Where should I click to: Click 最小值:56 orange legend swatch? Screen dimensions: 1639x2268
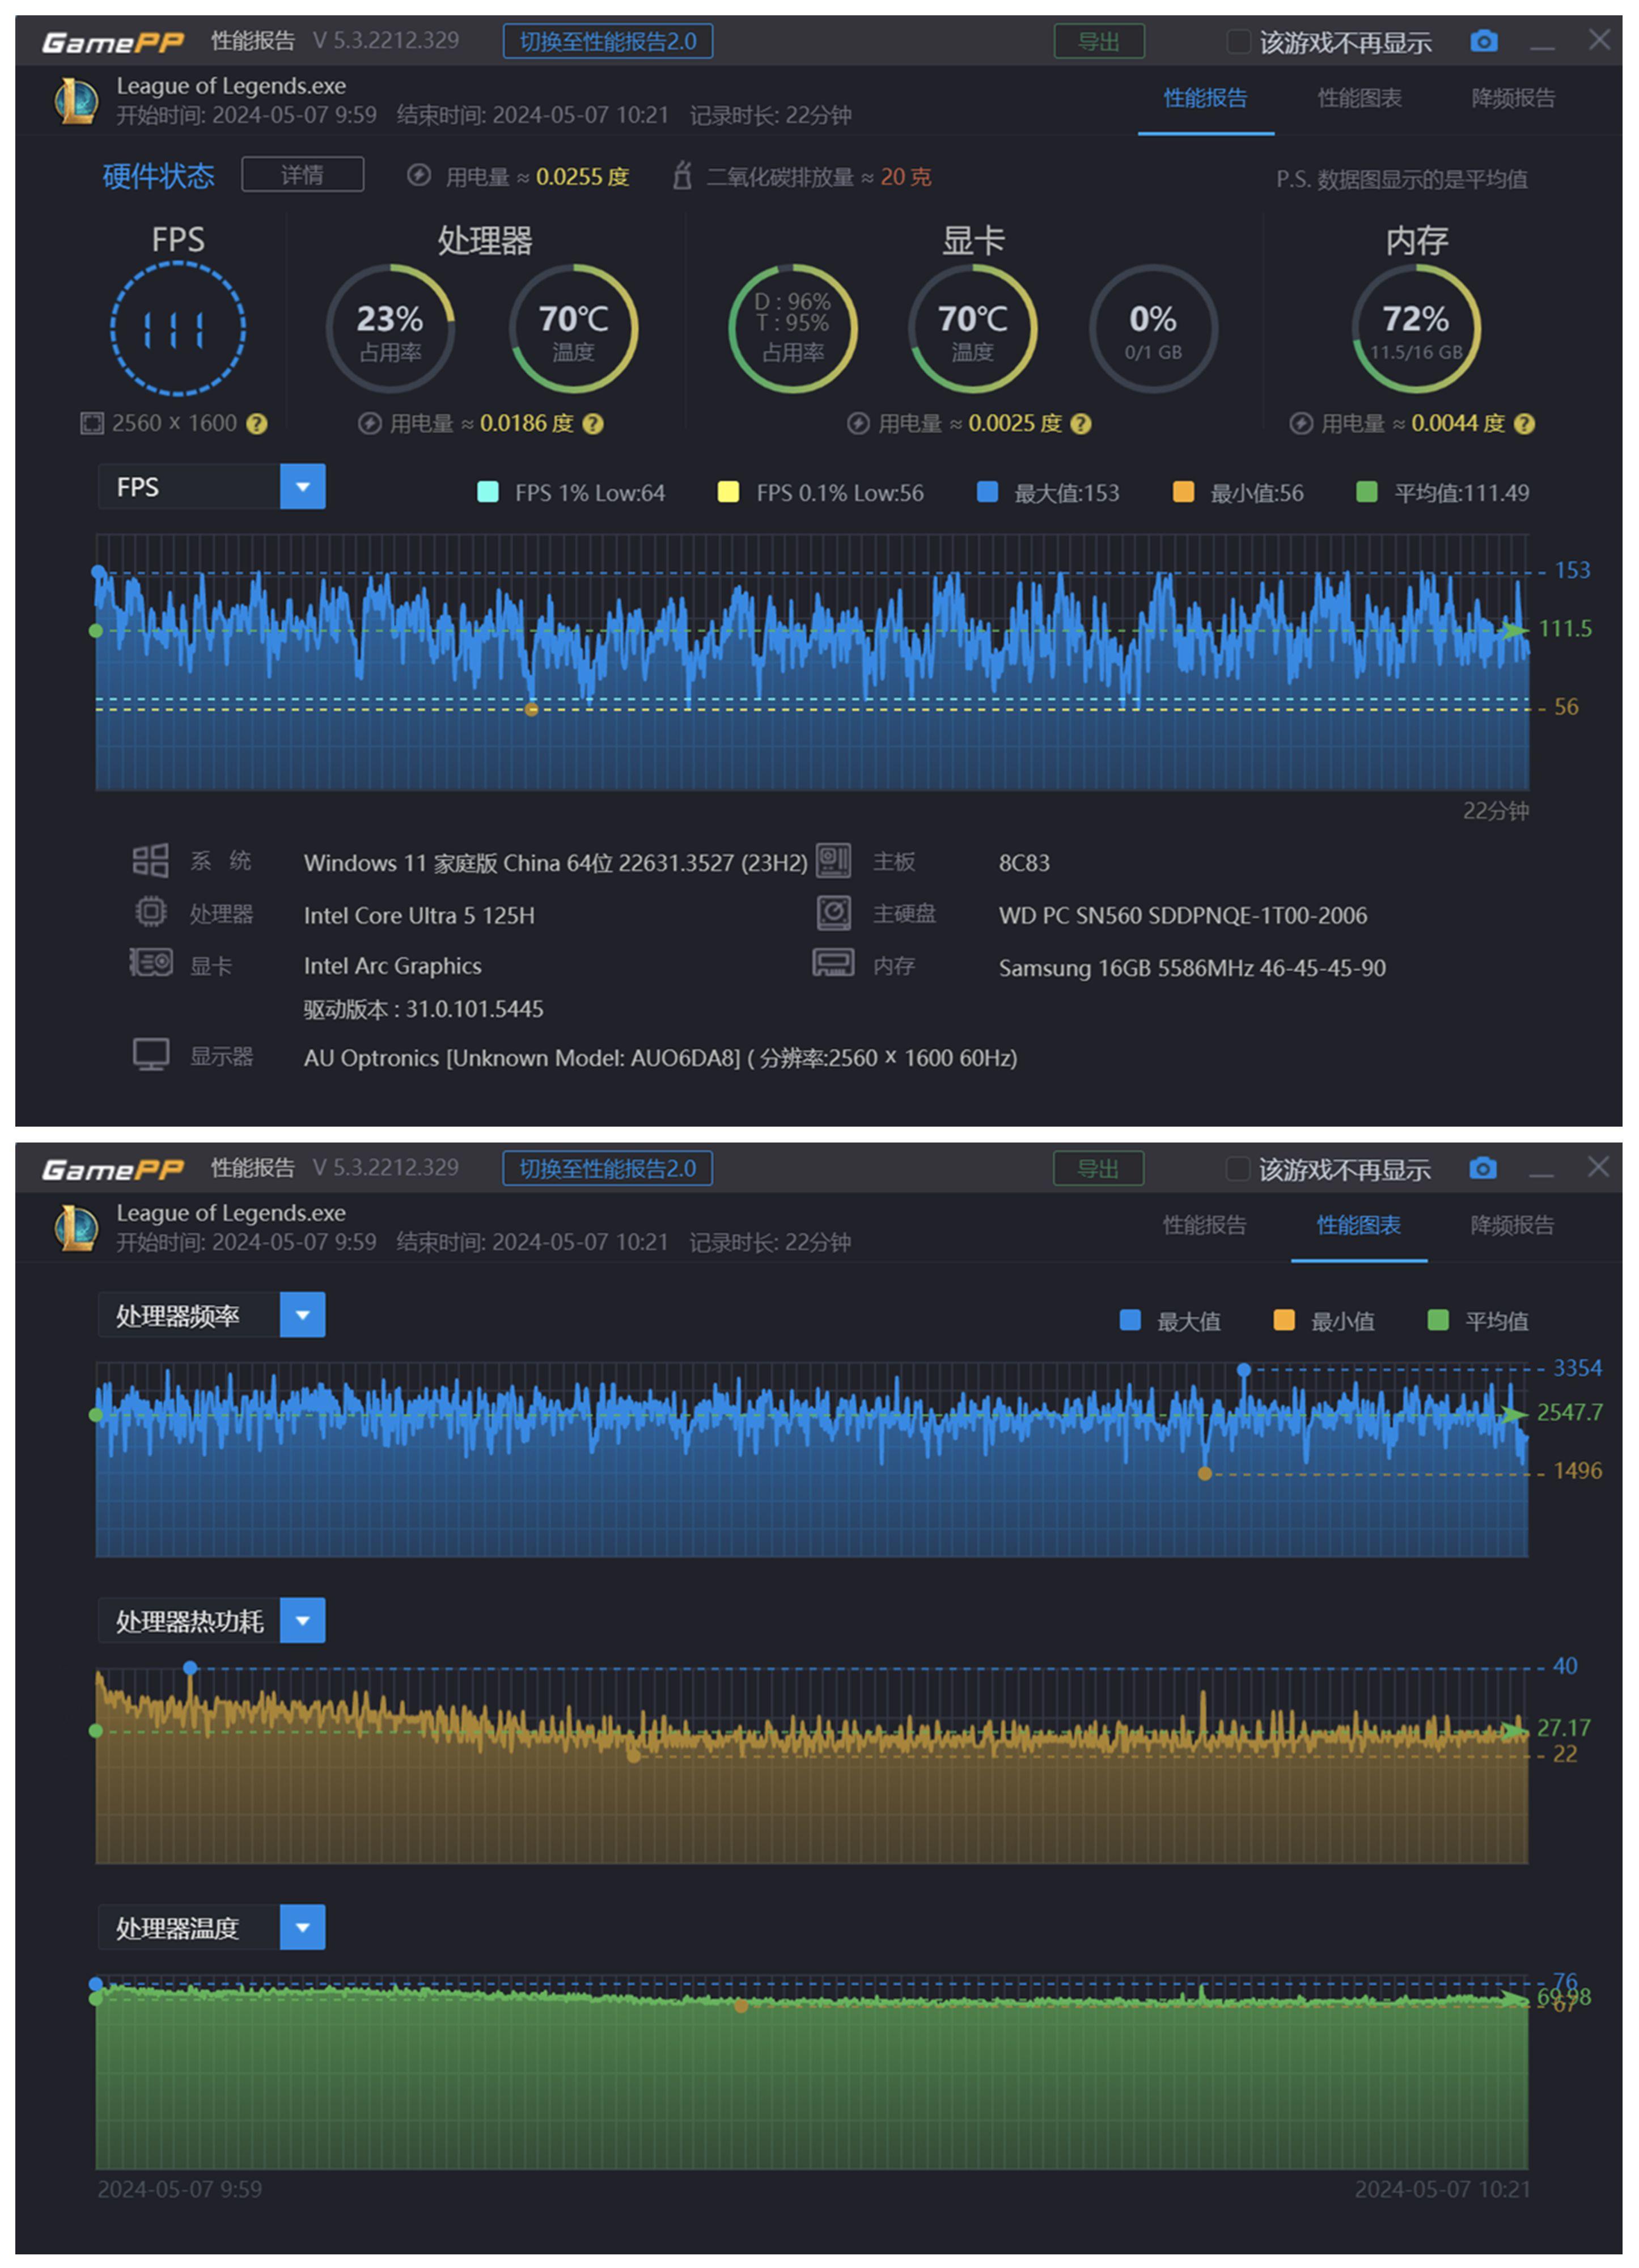1183,492
